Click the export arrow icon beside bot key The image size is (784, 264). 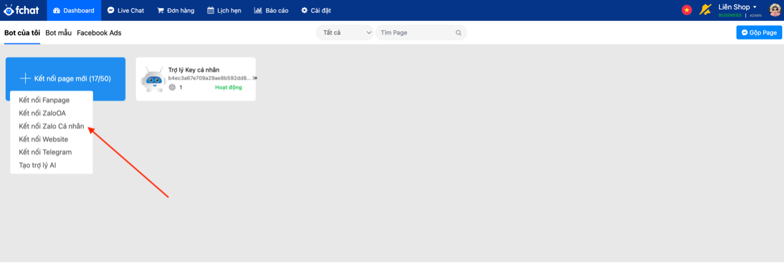tap(255, 78)
